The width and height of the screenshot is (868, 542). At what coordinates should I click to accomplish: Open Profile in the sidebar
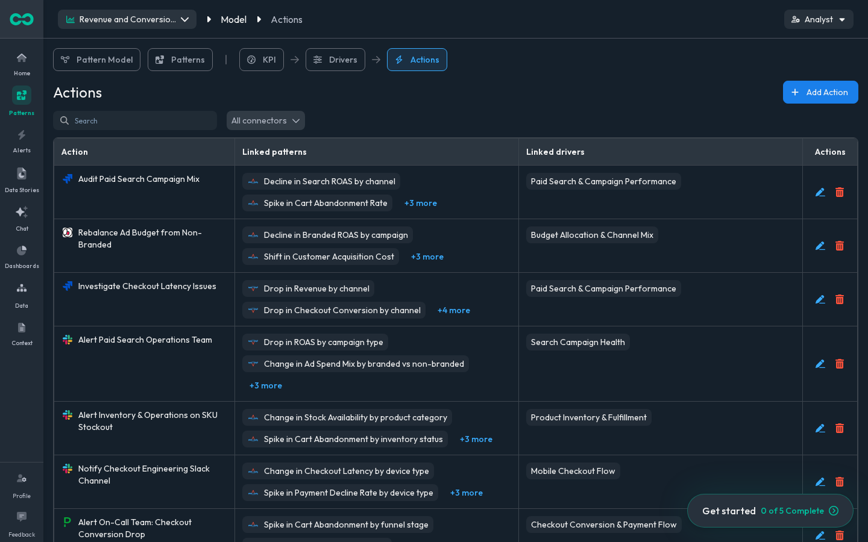(x=22, y=485)
